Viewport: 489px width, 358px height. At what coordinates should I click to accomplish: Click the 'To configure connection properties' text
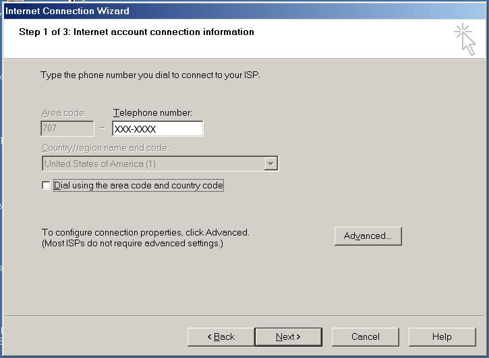145,232
